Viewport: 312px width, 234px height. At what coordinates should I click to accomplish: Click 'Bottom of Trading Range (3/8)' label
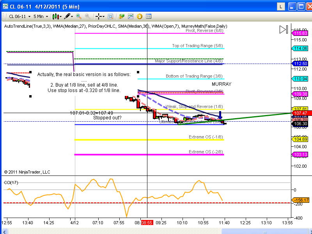(x=194, y=76)
